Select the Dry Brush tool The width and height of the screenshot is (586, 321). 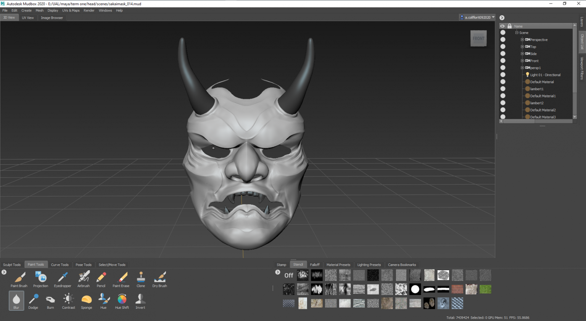[x=159, y=279]
